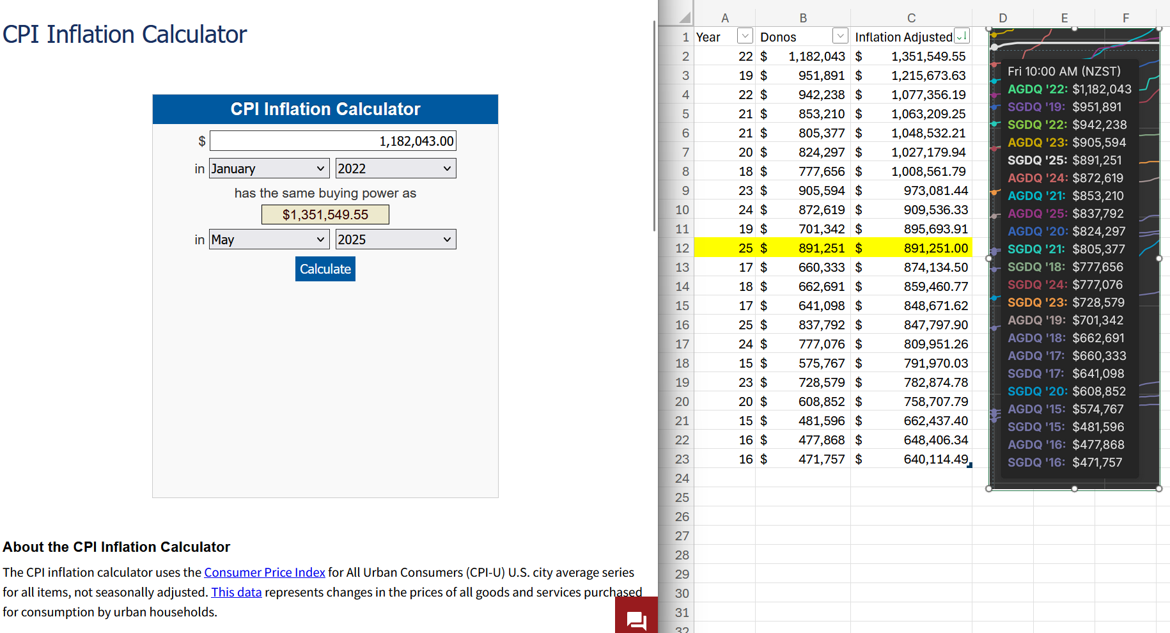Click SGDQ '25 entry in chart tooltip
This screenshot has height=633, width=1170.
tap(1065, 160)
